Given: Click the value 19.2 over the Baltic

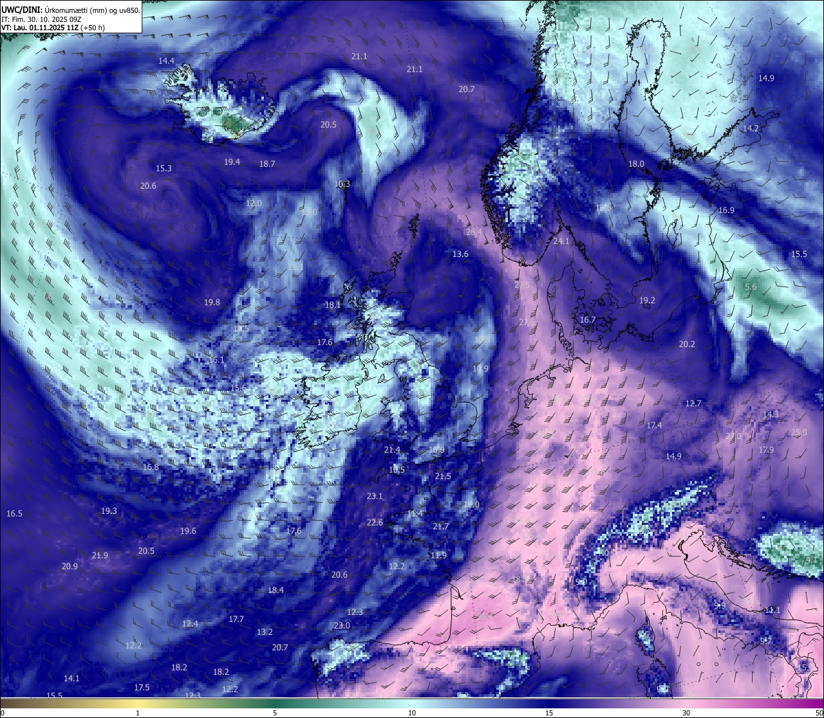Looking at the screenshot, I should tap(647, 300).
